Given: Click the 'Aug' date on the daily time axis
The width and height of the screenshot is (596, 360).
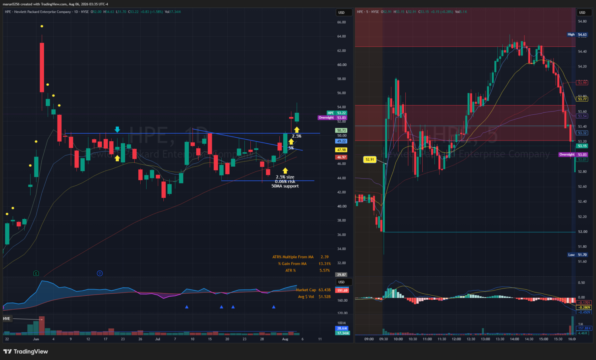Looking at the screenshot, I should (285, 339).
